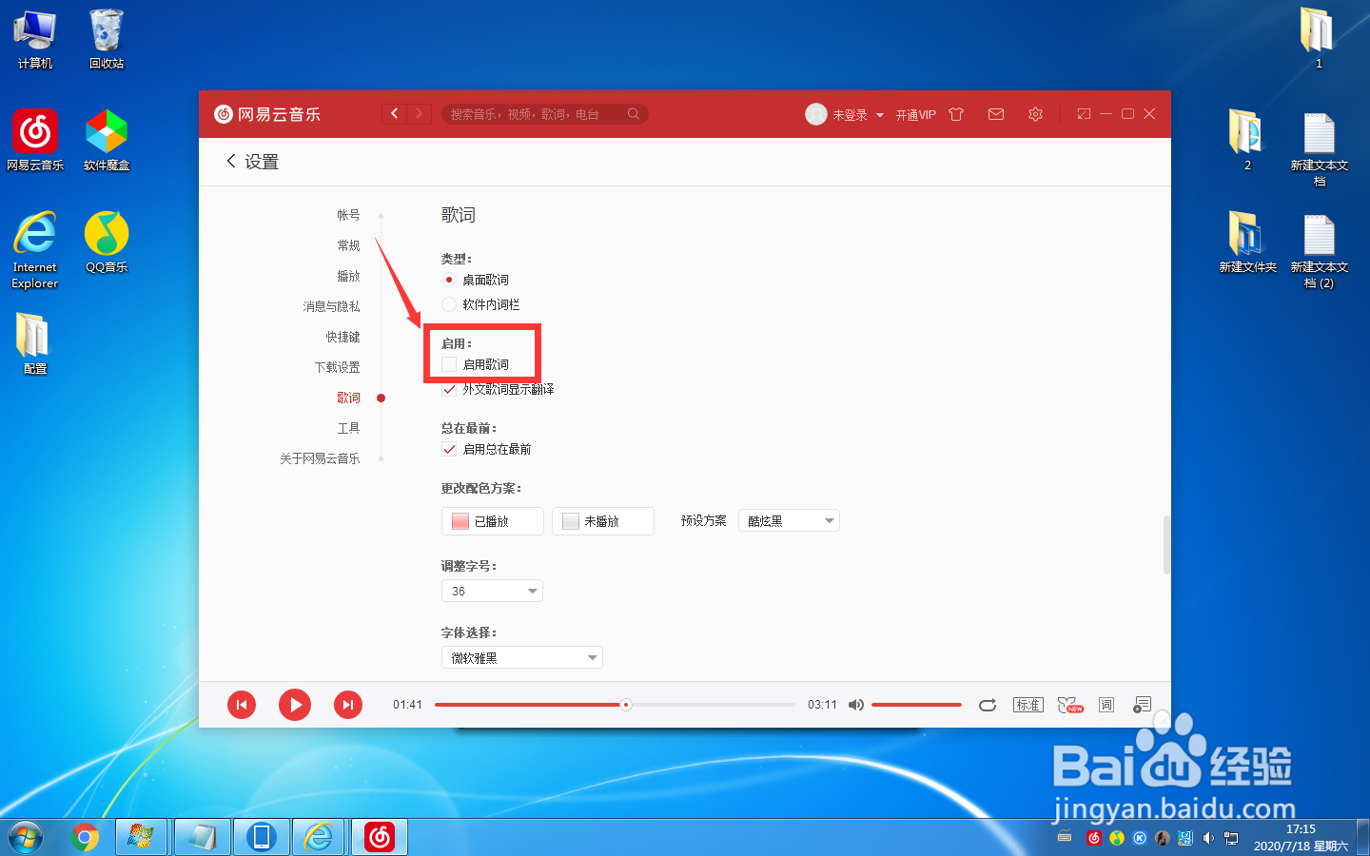Open the 预设方案 酷炫黑 dropdown
This screenshot has height=856, width=1370.
[x=789, y=520]
